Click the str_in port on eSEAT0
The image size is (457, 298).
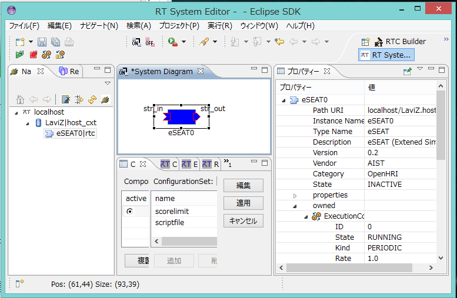[166, 117]
